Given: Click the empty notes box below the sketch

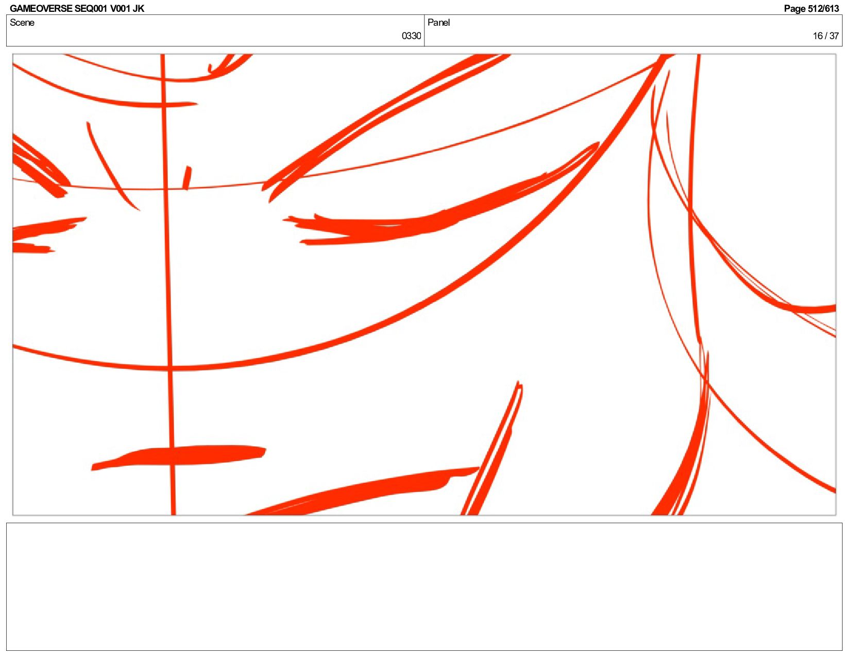Looking at the screenshot, I should coord(424,586).
